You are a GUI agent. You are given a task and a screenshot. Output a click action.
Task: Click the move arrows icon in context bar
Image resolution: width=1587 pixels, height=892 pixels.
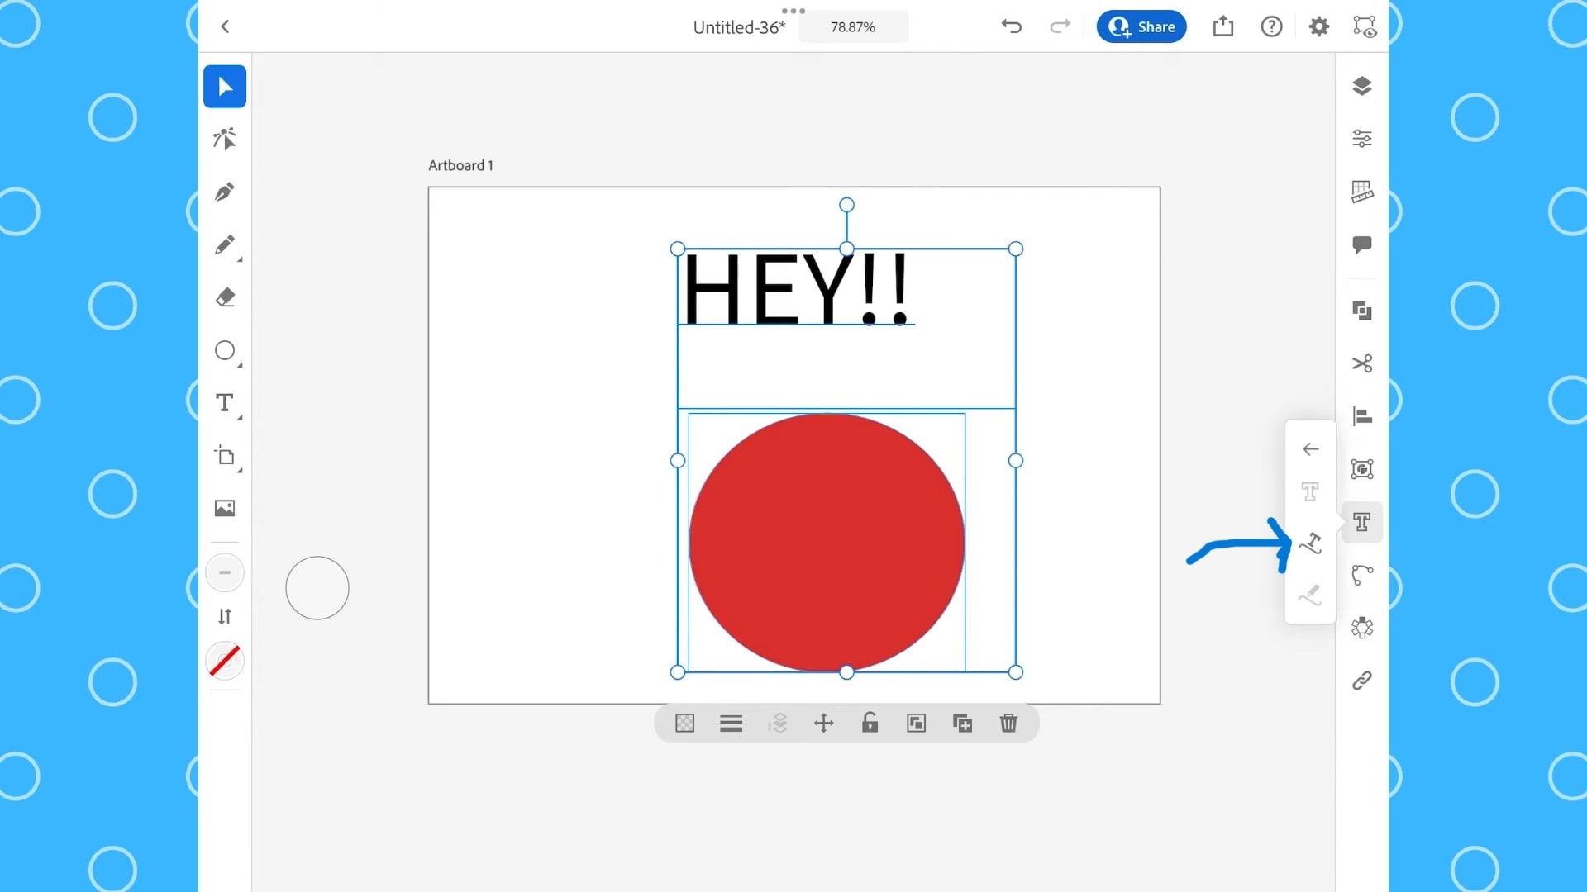[x=824, y=724]
